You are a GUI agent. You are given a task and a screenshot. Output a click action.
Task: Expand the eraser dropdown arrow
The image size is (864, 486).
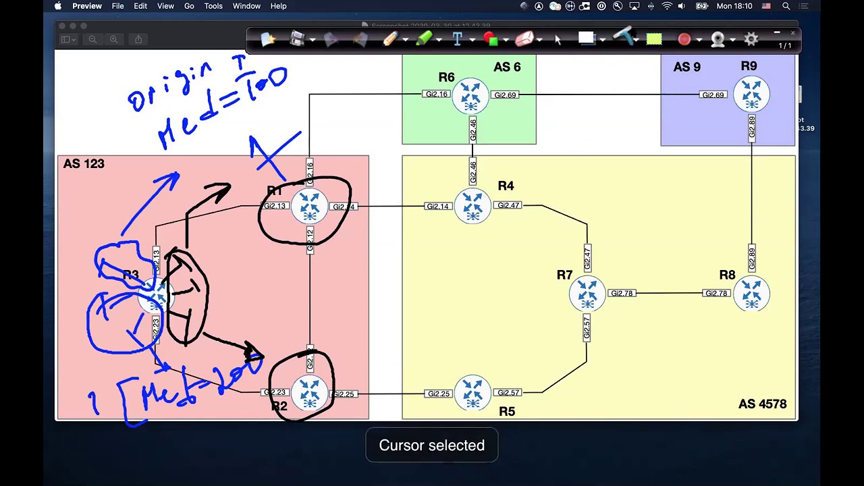[x=539, y=40]
